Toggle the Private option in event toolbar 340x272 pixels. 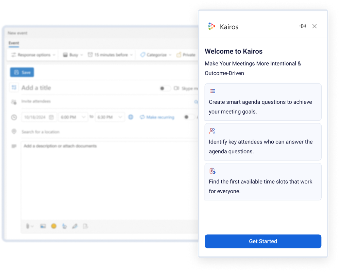point(186,55)
